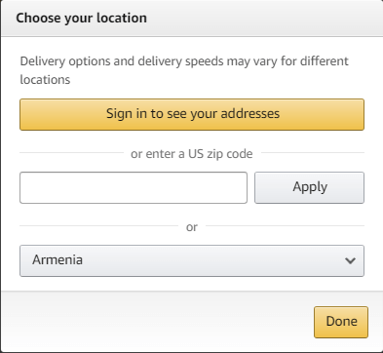383x353 pixels.
Task: Hit the gray Apply button
Action: click(x=309, y=188)
